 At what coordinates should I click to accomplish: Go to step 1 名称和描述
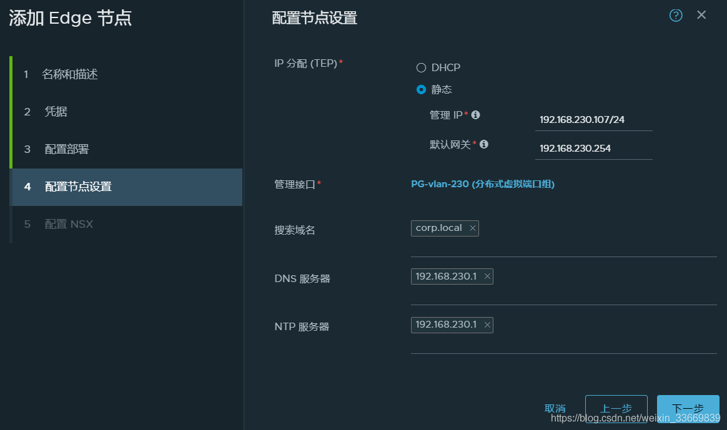point(69,75)
